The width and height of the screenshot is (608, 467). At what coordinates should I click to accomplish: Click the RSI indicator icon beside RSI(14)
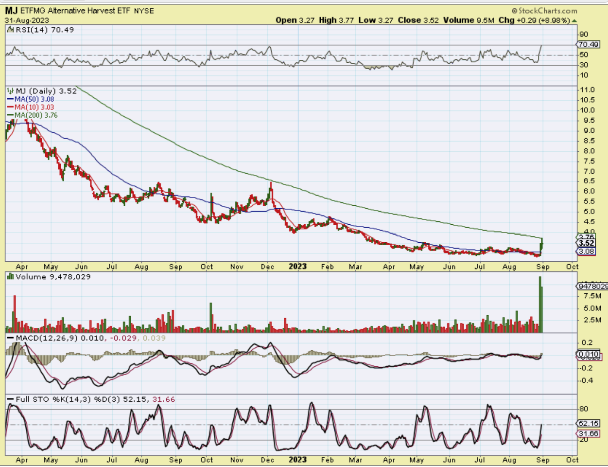[x=10, y=30]
